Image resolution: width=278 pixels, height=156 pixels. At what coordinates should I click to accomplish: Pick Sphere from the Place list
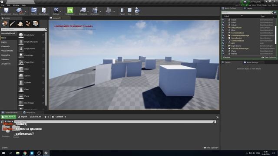coord(31,76)
